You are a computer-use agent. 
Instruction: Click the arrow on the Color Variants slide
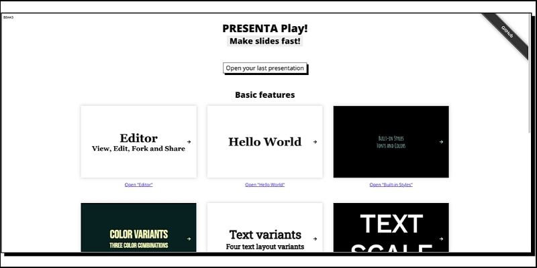pos(189,239)
